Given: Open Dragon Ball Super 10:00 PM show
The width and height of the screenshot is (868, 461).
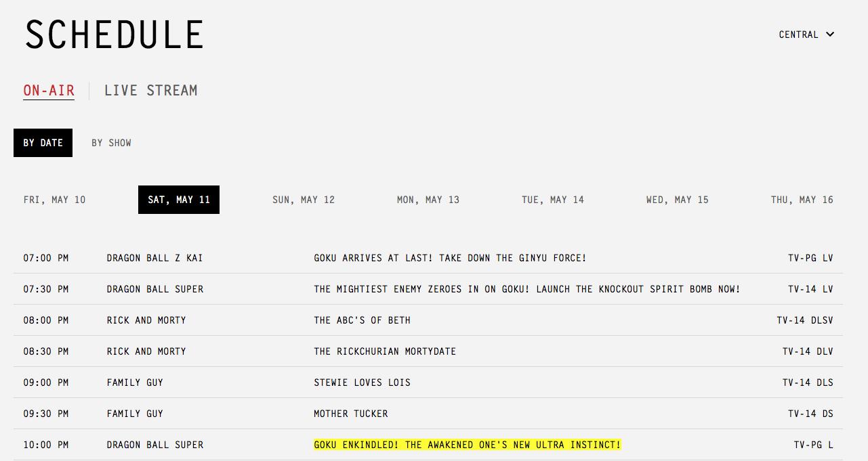Looking at the screenshot, I should 155,445.
